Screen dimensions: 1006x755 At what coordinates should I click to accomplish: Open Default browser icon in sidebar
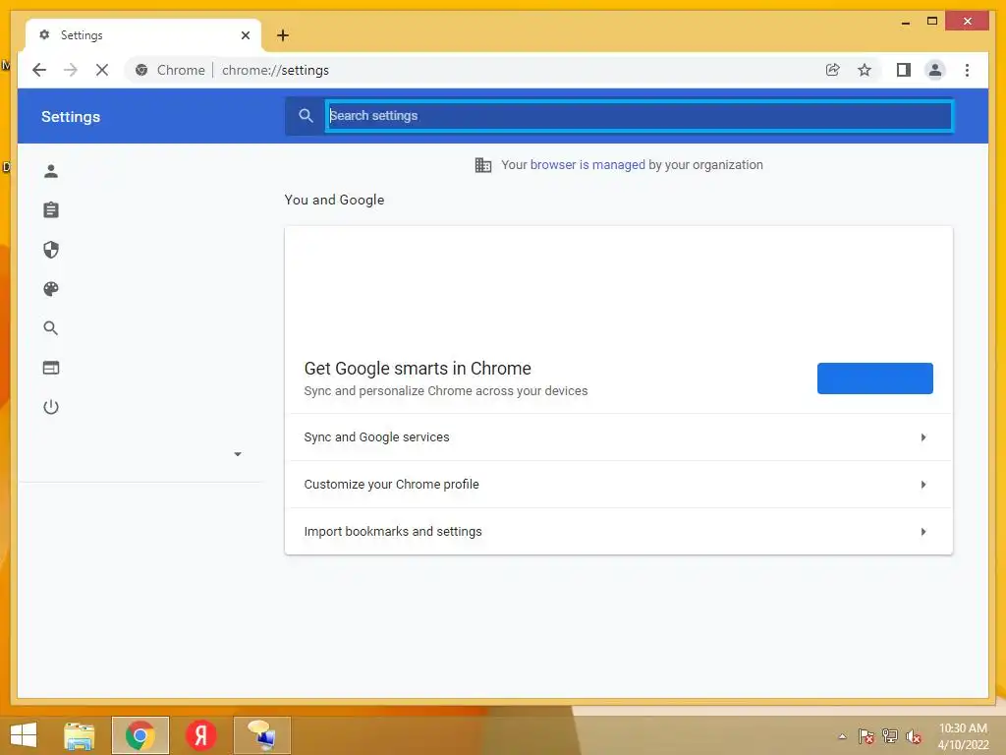click(x=51, y=368)
